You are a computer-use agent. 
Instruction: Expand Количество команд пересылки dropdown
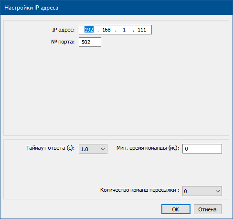pos(202,191)
